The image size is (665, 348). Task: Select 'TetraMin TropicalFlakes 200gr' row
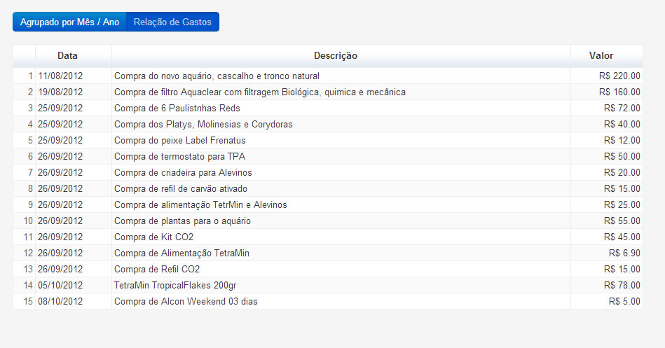pyautogui.click(x=328, y=286)
